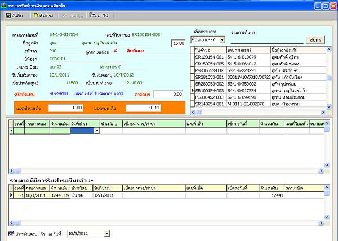The image size is (338, 241).
Task: Click the row pointer arrow beside SR100154-003
Action: click(193, 90)
